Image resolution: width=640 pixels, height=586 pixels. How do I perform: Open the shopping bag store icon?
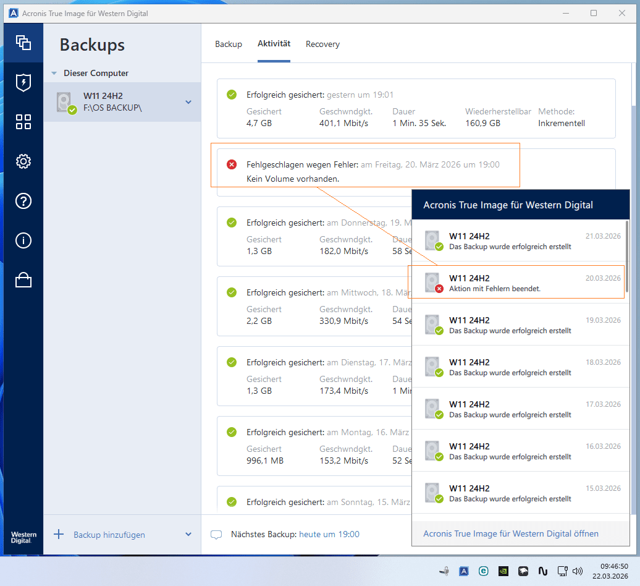tap(23, 280)
